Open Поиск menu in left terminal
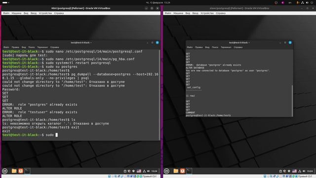 pos(32,47)
